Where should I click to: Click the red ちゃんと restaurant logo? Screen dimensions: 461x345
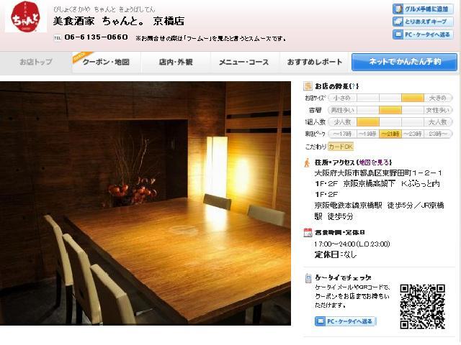26,17
